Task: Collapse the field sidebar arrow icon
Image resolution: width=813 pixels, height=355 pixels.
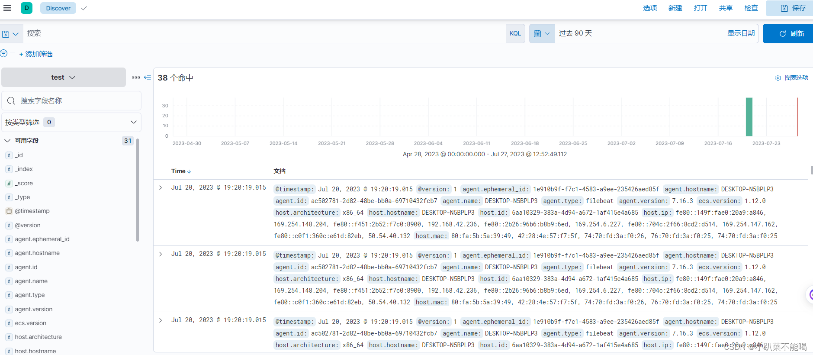Action: pos(148,77)
